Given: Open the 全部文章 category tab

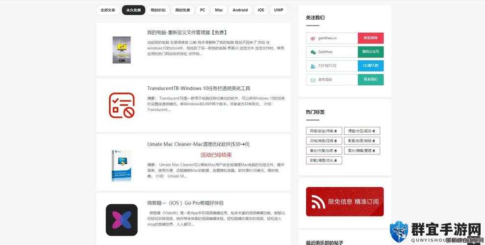Looking at the screenshot, I should coord(107,10).
